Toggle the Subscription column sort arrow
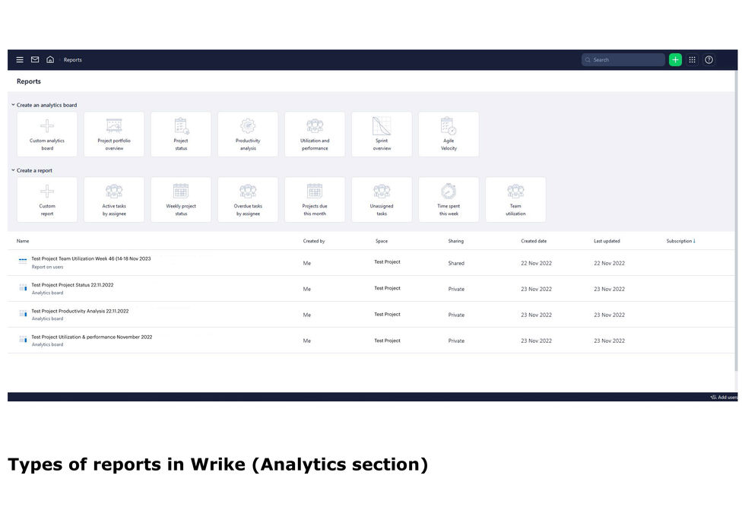745x526 pixels. click(694, 241)
